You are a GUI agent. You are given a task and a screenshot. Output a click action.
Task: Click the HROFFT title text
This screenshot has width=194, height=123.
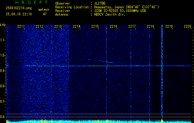(x=31, y=2)
